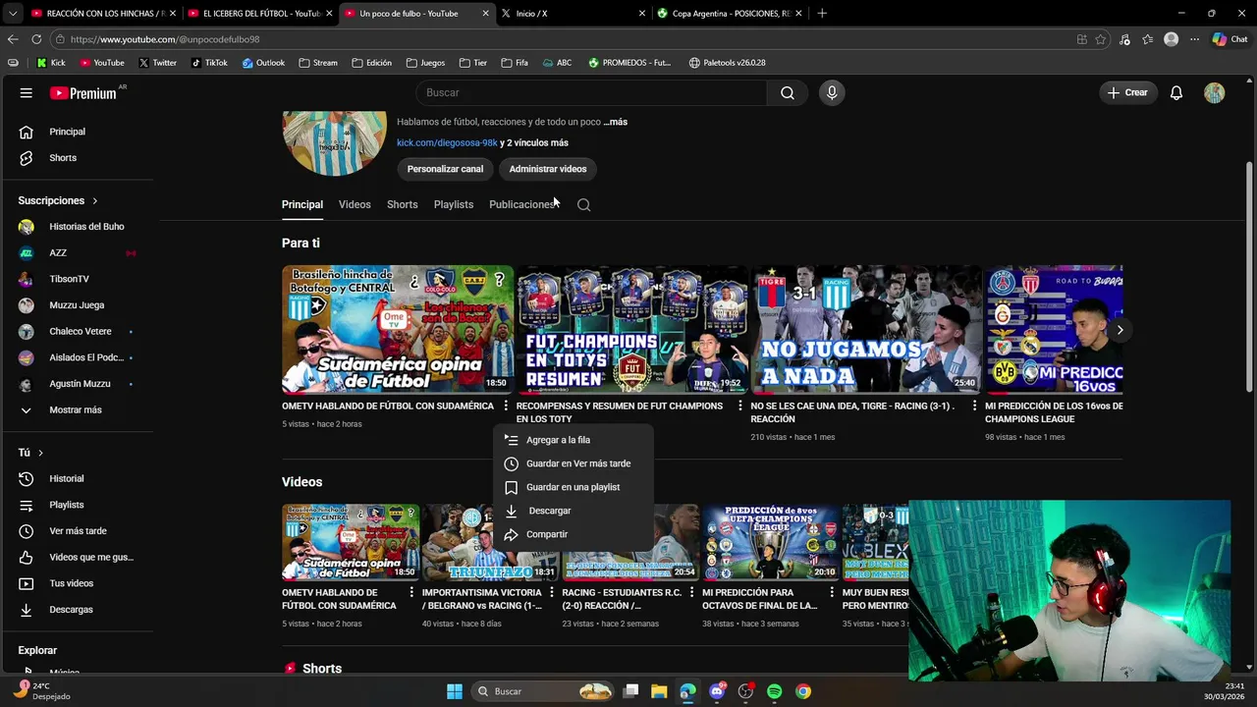The height and width of the screenshot is (707, 1257).
Task: Open the YouTube hamburger guide menu
Action: tap(27, 93)
